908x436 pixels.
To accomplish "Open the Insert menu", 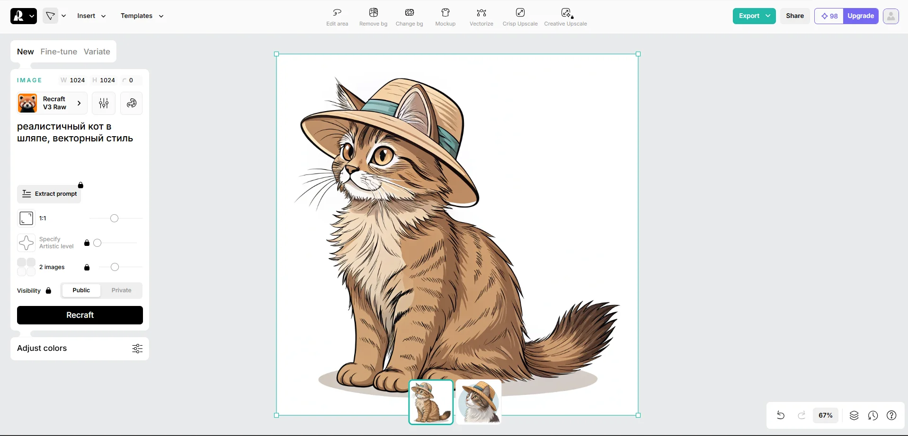I will pos(91,16).
